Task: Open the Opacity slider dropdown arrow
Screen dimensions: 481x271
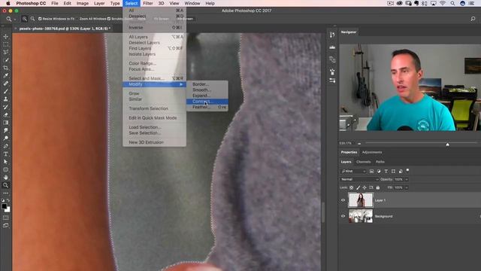Action: (x=407, y=179)
